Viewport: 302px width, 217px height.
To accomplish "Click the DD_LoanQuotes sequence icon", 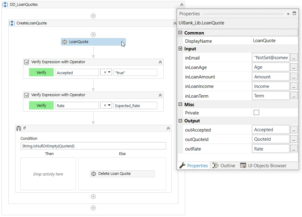I will pyautogui.click(x=5, y=4).
